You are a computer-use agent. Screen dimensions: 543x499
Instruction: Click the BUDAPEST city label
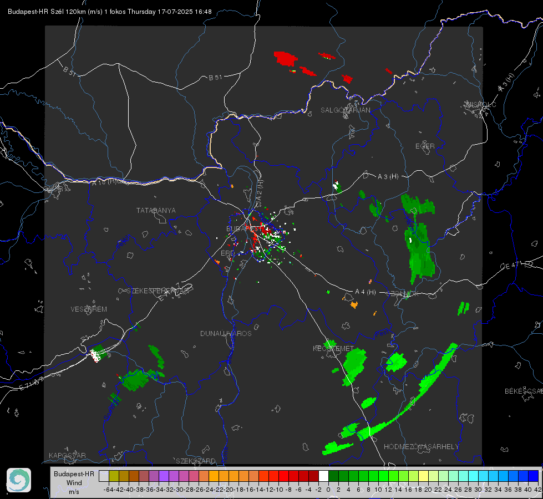[243, 228]
